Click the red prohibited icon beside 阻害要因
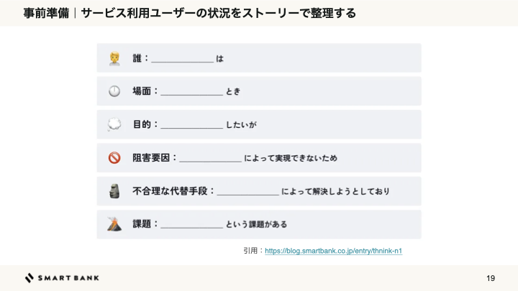This screenshot has width=518, height=291. point(114,157)
